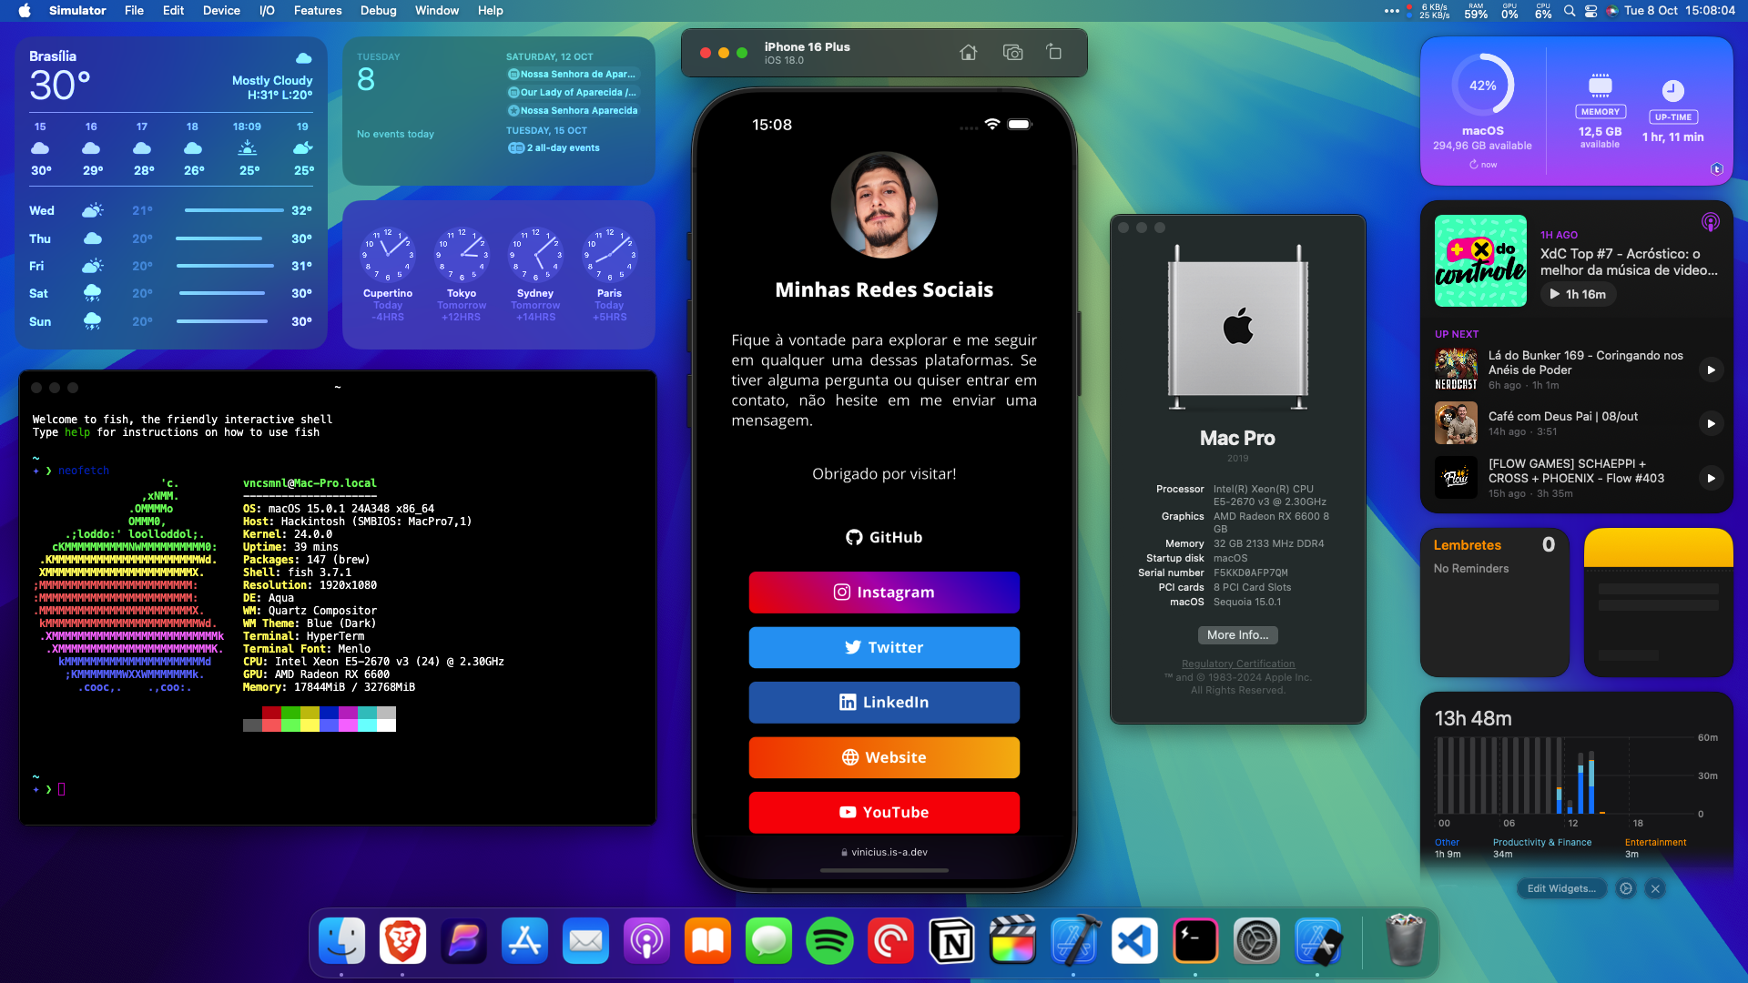Tap the Twitter button

pos(884,648)
